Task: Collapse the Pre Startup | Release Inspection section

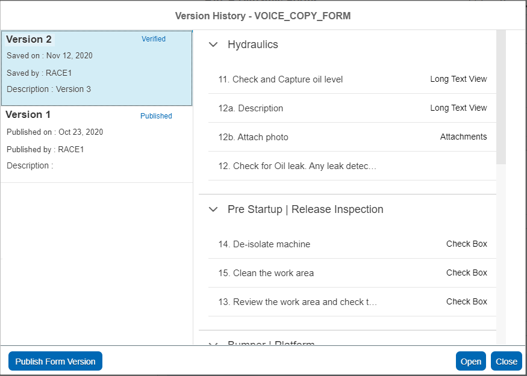Action: (x=213, y=209)
